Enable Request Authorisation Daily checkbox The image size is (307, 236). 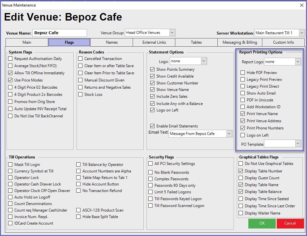11,59
